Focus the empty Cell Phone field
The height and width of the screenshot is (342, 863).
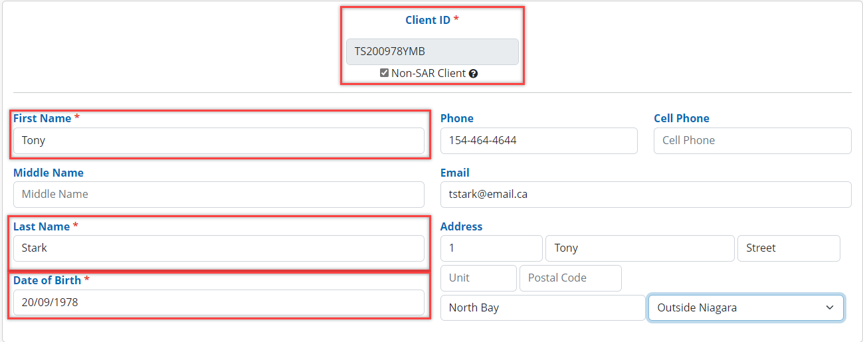(752, 141)
